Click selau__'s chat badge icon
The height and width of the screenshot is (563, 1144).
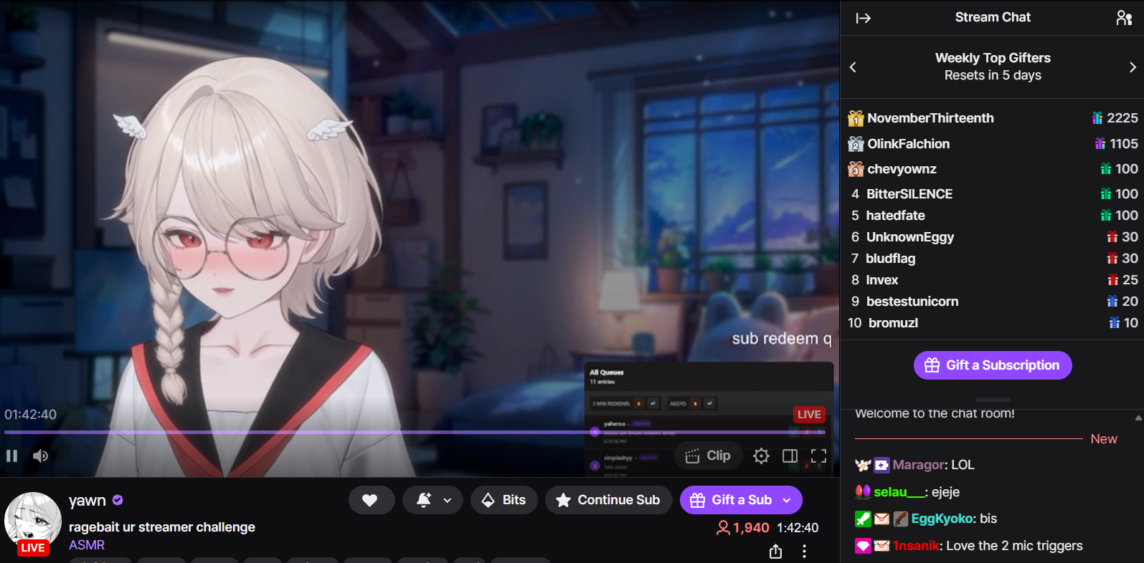(863, 492)
